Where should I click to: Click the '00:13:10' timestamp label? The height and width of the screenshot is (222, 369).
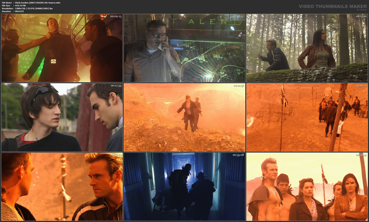tap(361, 16)
